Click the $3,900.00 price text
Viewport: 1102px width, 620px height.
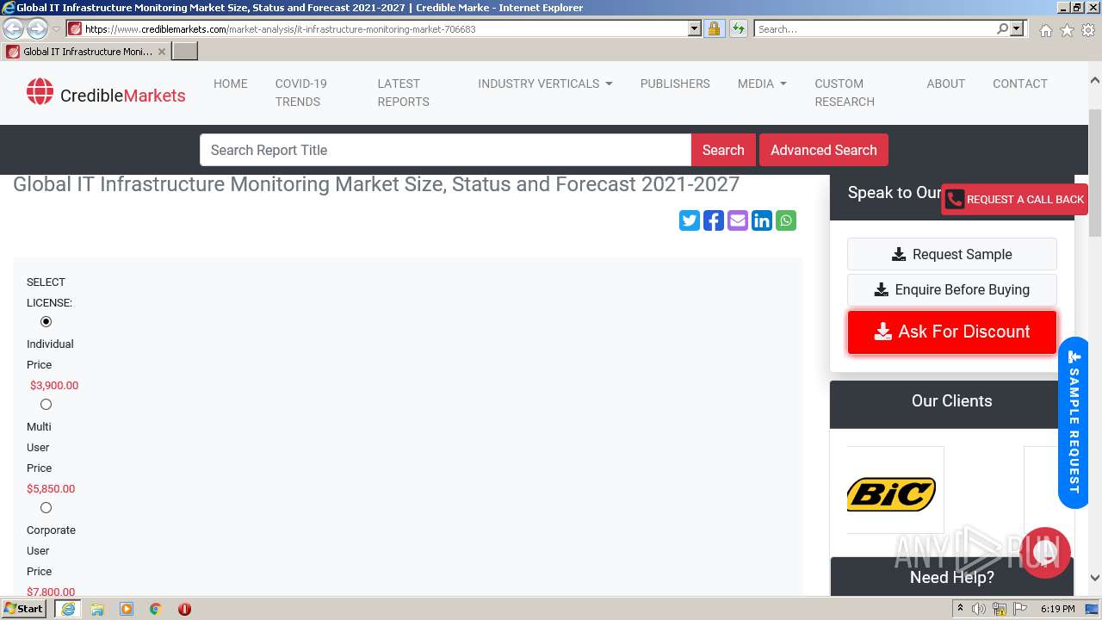(x=54, y=385)
